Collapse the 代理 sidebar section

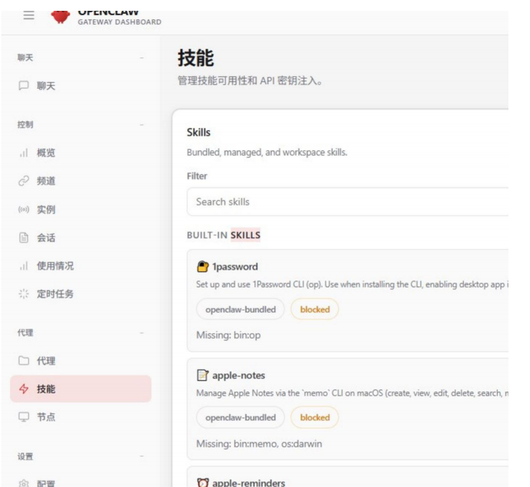pos(142,333)
